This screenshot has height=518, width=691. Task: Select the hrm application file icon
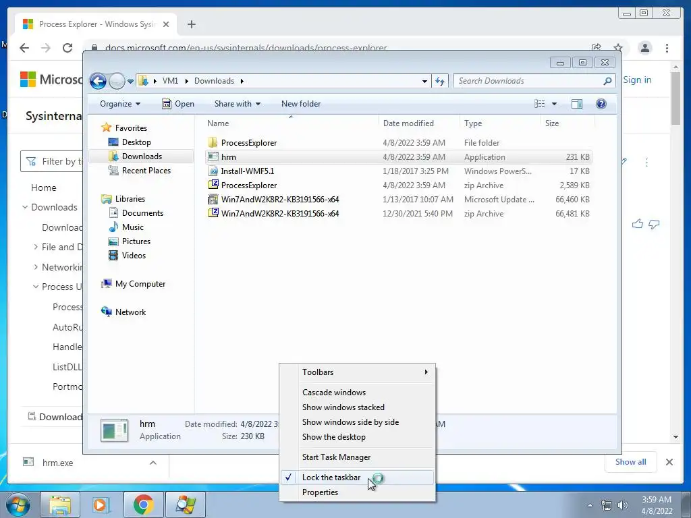213,156
